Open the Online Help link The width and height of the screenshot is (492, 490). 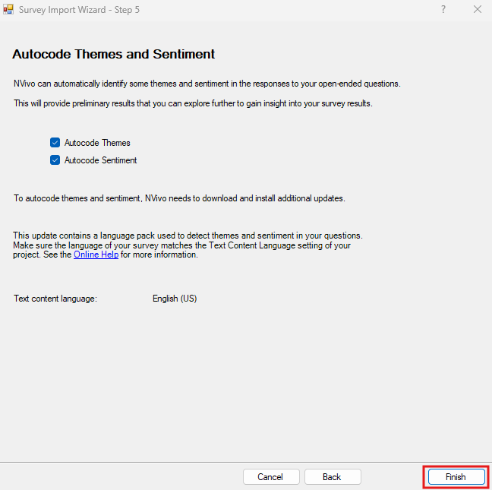click(x=96, y=254)
